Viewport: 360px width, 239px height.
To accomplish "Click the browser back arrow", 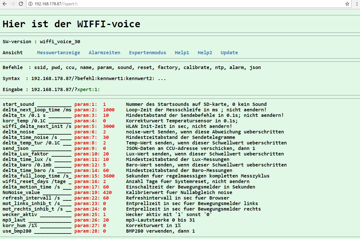I will pos(4,4).
